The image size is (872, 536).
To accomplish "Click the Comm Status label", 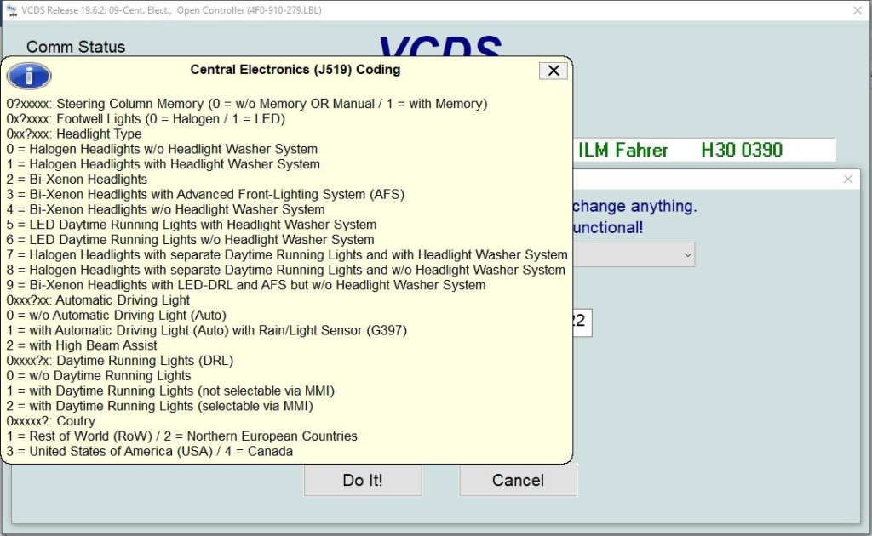I will tap(76, 47).
